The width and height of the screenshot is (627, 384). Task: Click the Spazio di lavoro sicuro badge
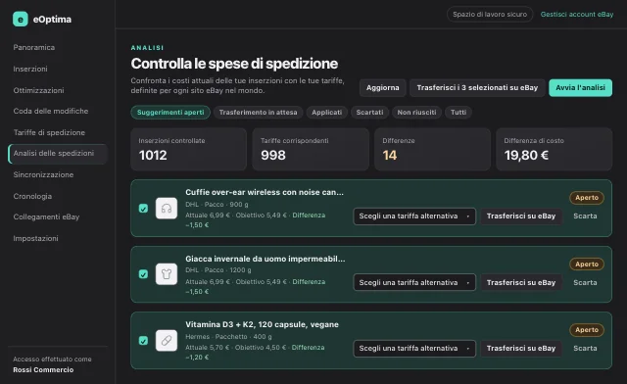pyautogui.click(x=490, y=15)
